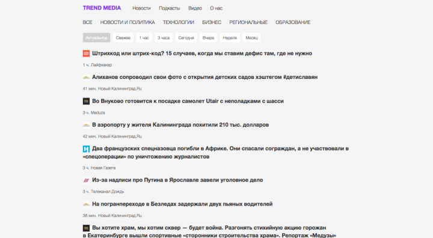Screen dimensions: 433x238
Task: Filter news by Сегодня
Action: click(x=186, y=37)
